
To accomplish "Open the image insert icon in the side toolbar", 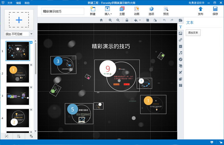I will coord(180,33).
